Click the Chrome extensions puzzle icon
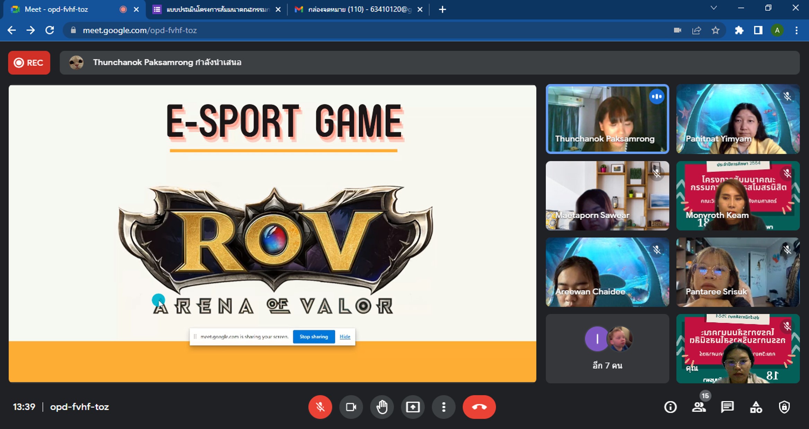The height and width of the screenshot is (429, 809). tap(739, 30)
